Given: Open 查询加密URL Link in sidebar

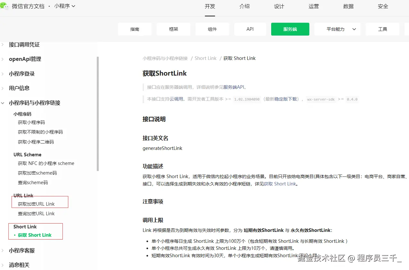Looking at the screenshot, I should pyautogui.click(x=36, y=214).
